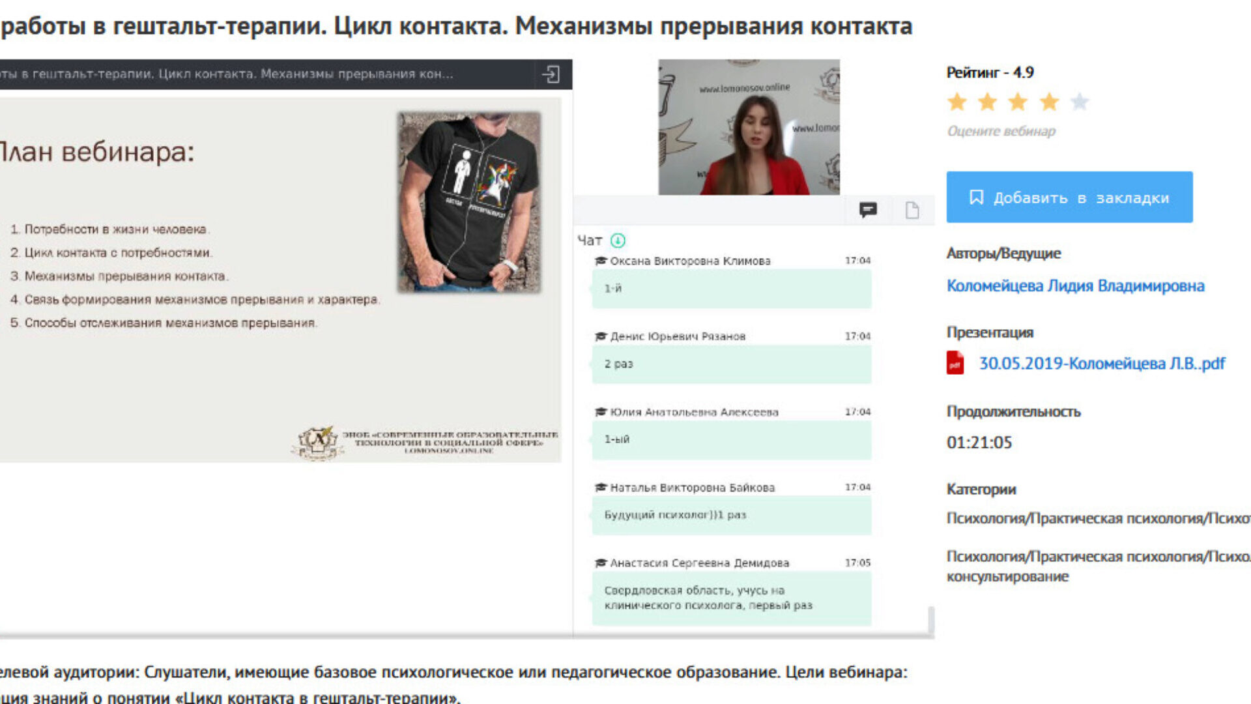Open the documents tab icon
This screenshot has width=1251, height=704.
pyautogui.click(x=912, y=210)
